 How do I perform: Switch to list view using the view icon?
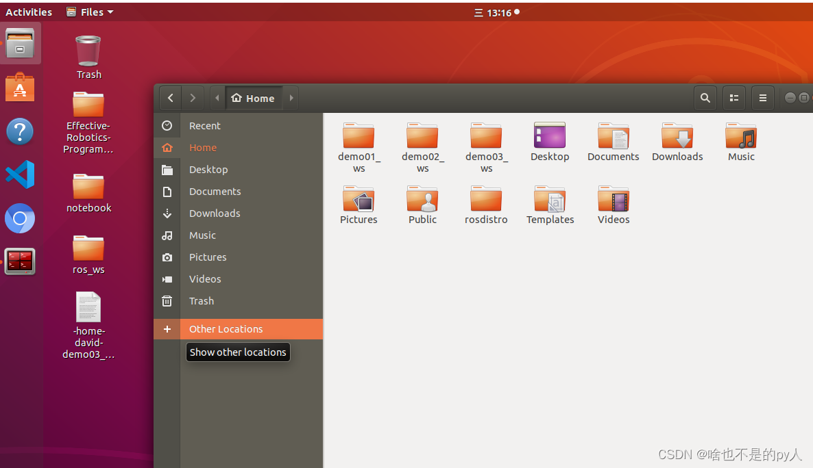pos(734,98)
